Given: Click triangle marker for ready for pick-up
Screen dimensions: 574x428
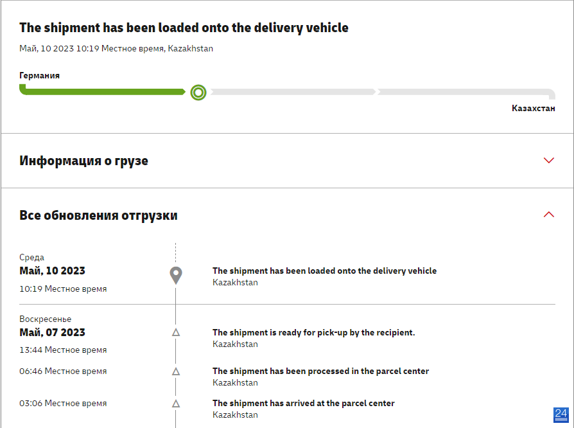Looking at the screenshot, I should (x=176, y=332).
